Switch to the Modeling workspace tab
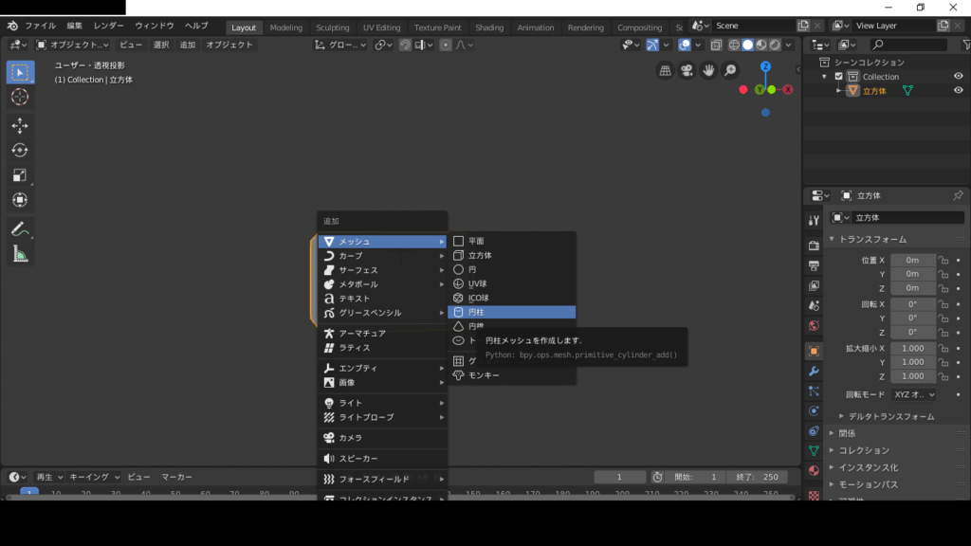Screen dimensions: 971x546 coord(285,27)
